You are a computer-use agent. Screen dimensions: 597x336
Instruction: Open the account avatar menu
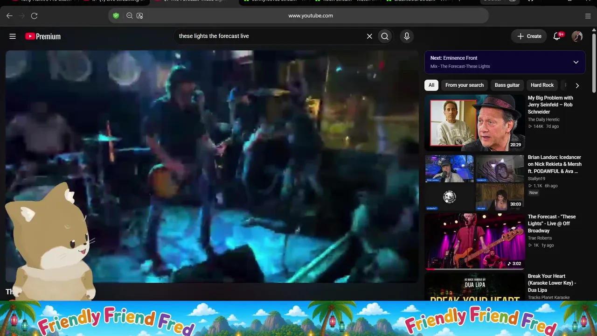pos(577,36)
